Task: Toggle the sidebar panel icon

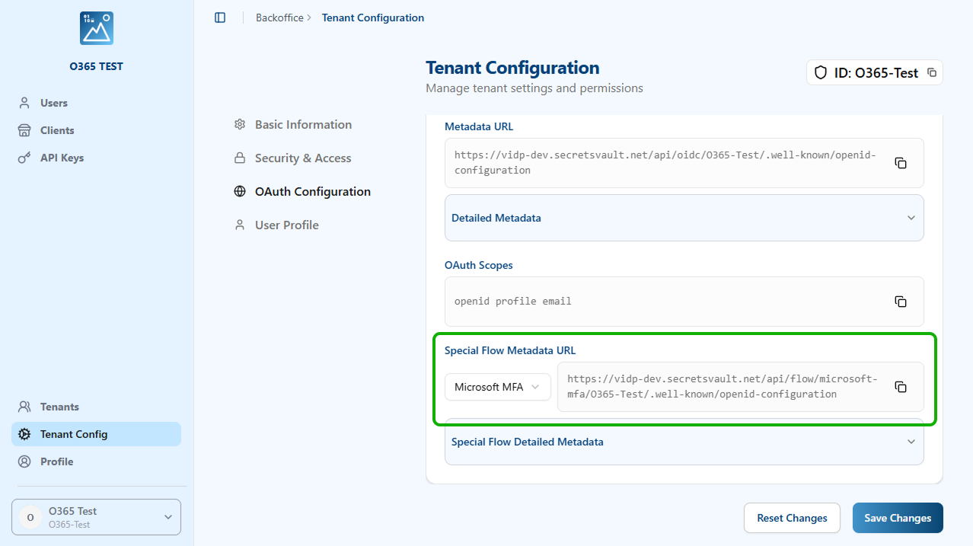Action: coord(220,18)
